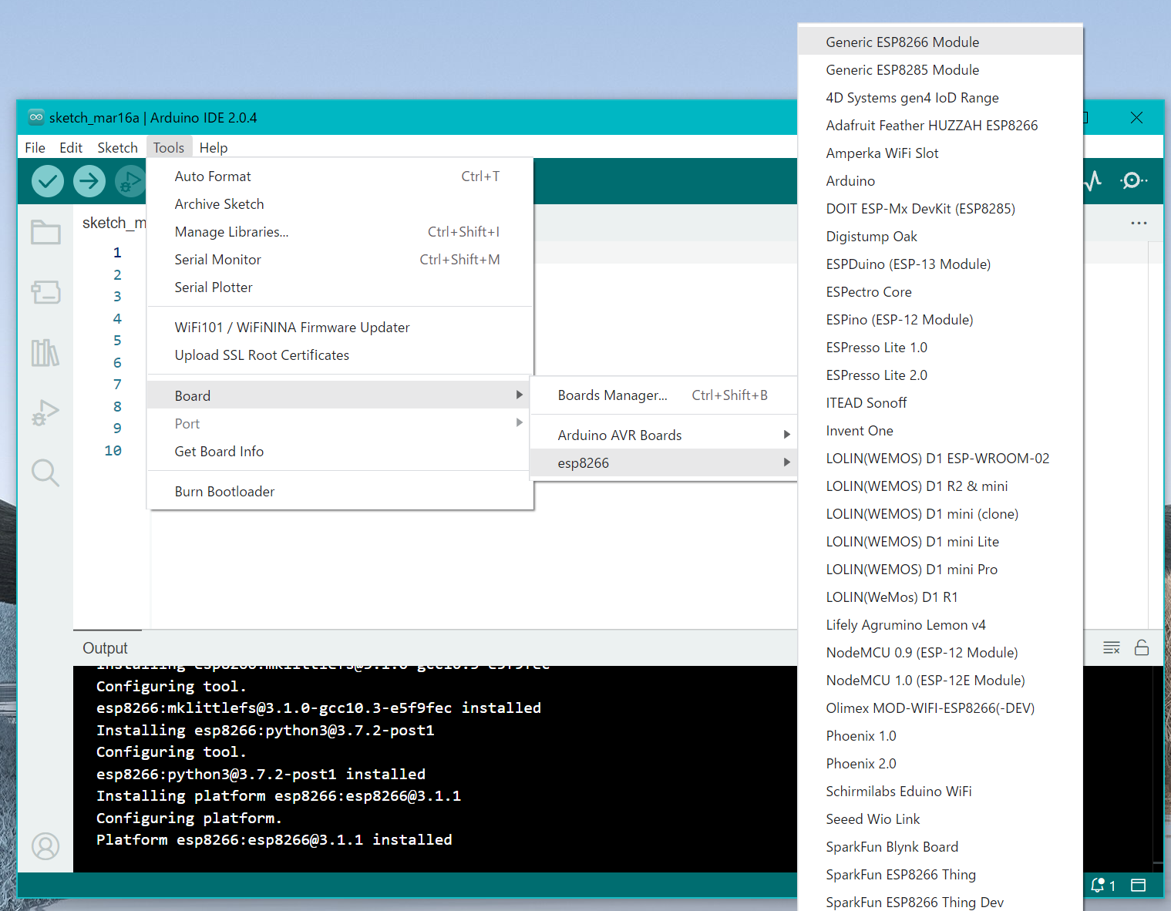Click the Sketchbook folder icon
Viewport: 1171px width, 911px height.
[45, 232]
